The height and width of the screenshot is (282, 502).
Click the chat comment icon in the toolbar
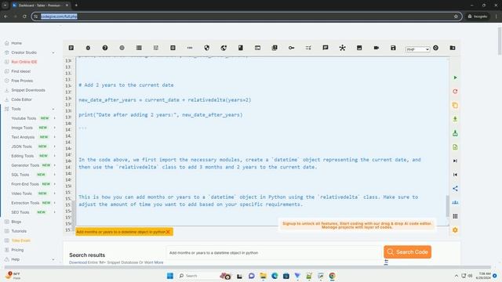[x=326, y=48]
